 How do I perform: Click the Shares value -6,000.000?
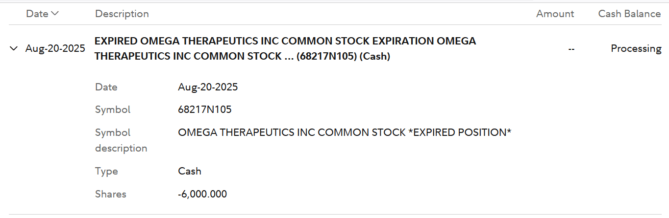coord(202,194)
